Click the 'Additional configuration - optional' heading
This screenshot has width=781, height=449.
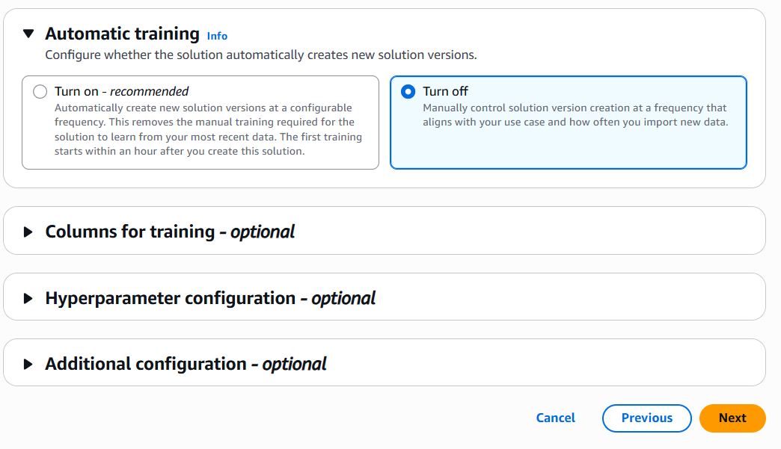tap(186, 364)
